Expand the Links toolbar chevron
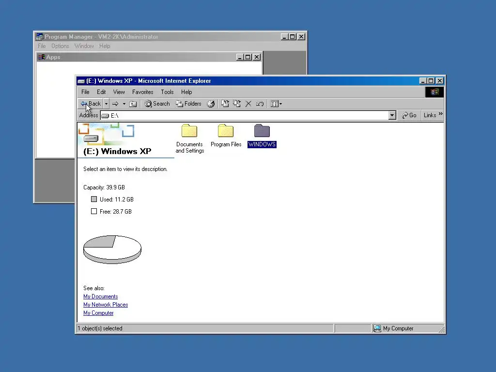 [x=441, y=114]
